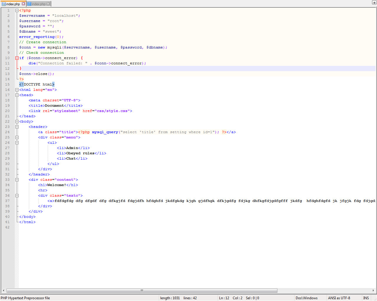Click the mysql_query select 'title' line

[x=137, y=132]
